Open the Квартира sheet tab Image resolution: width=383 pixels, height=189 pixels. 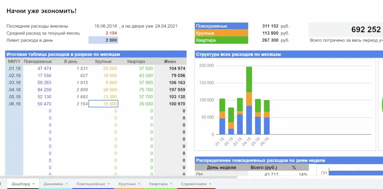158,184
